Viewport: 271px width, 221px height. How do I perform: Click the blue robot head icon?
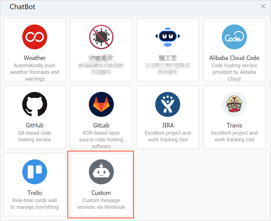click(168, 37)
